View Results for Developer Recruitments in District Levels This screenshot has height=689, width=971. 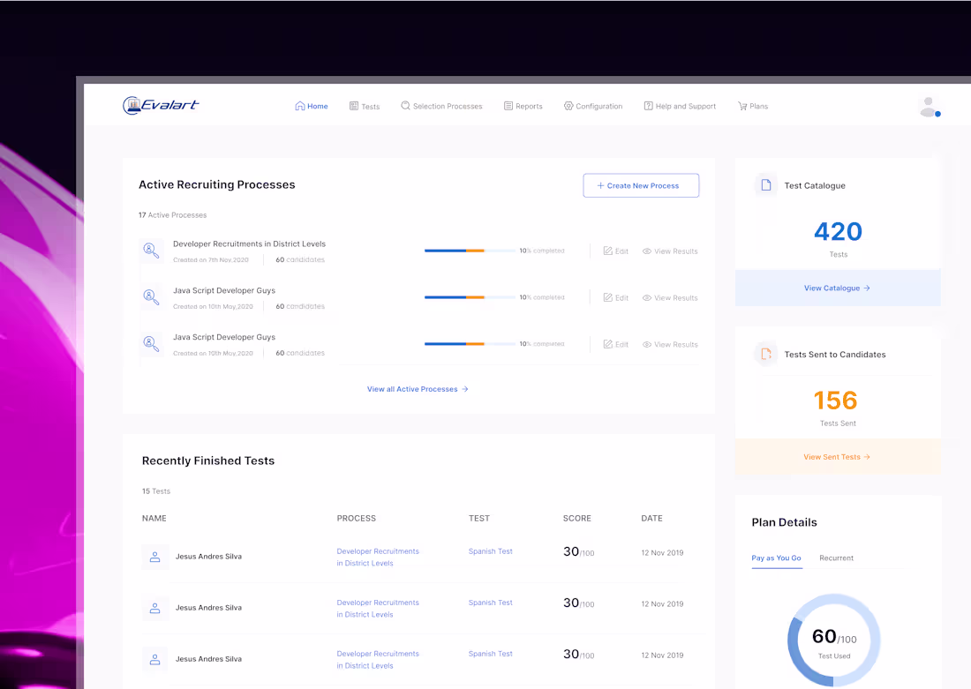(x=670, y=251)
